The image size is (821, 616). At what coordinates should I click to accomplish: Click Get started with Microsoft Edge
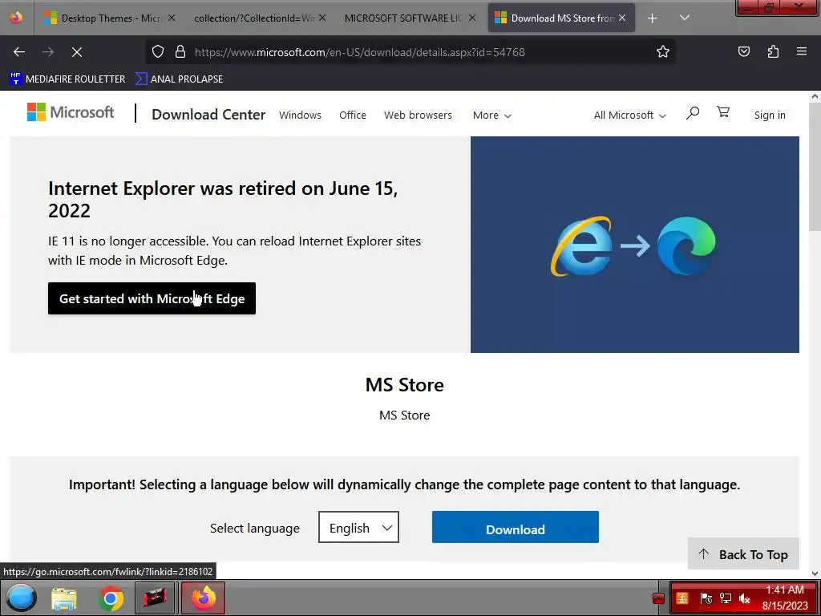[152, 298]
